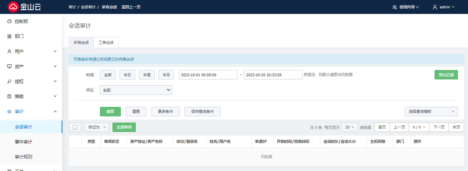Click the 返回上一页 link in header
This screenshot has width=468, height=171.
131,7
